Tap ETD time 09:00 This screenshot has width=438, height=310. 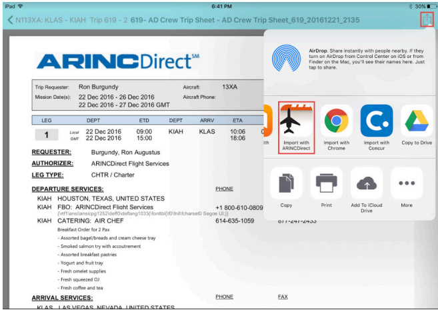pyautogui.click(x=144, y=131)
